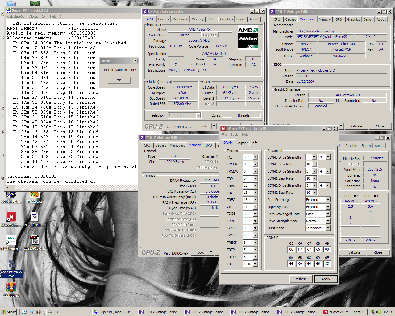
Task: Launch RTSS.exe desktop icon
Action: [34, 197]
